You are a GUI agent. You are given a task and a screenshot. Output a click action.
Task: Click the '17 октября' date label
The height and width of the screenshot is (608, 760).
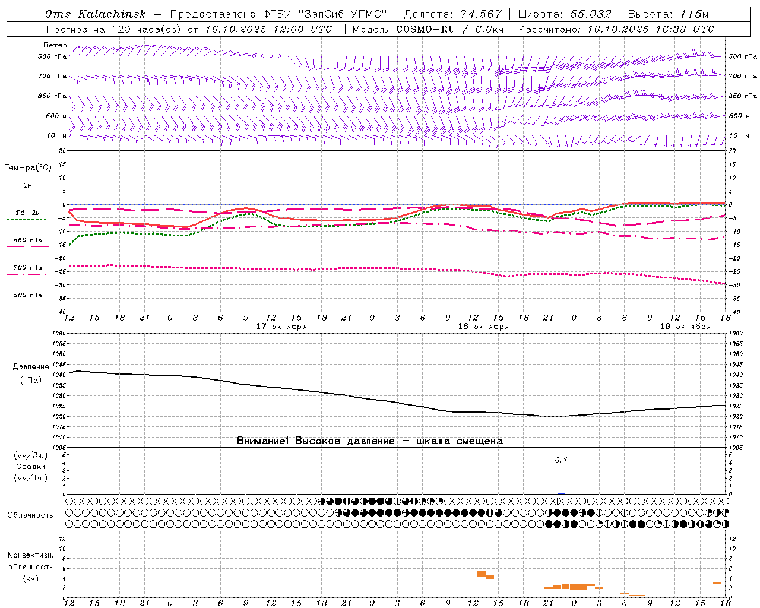point(281,327)
